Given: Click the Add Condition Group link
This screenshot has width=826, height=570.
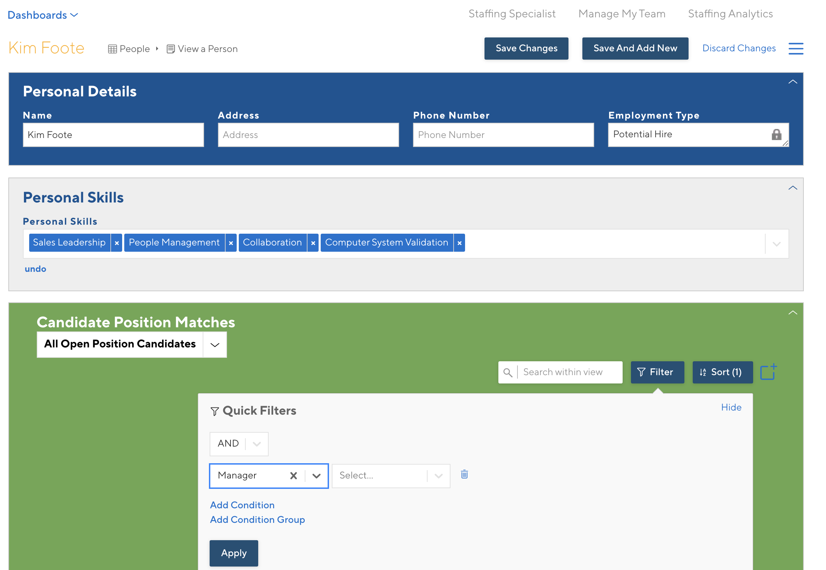Looking at the screenshot, I should 257,520.
